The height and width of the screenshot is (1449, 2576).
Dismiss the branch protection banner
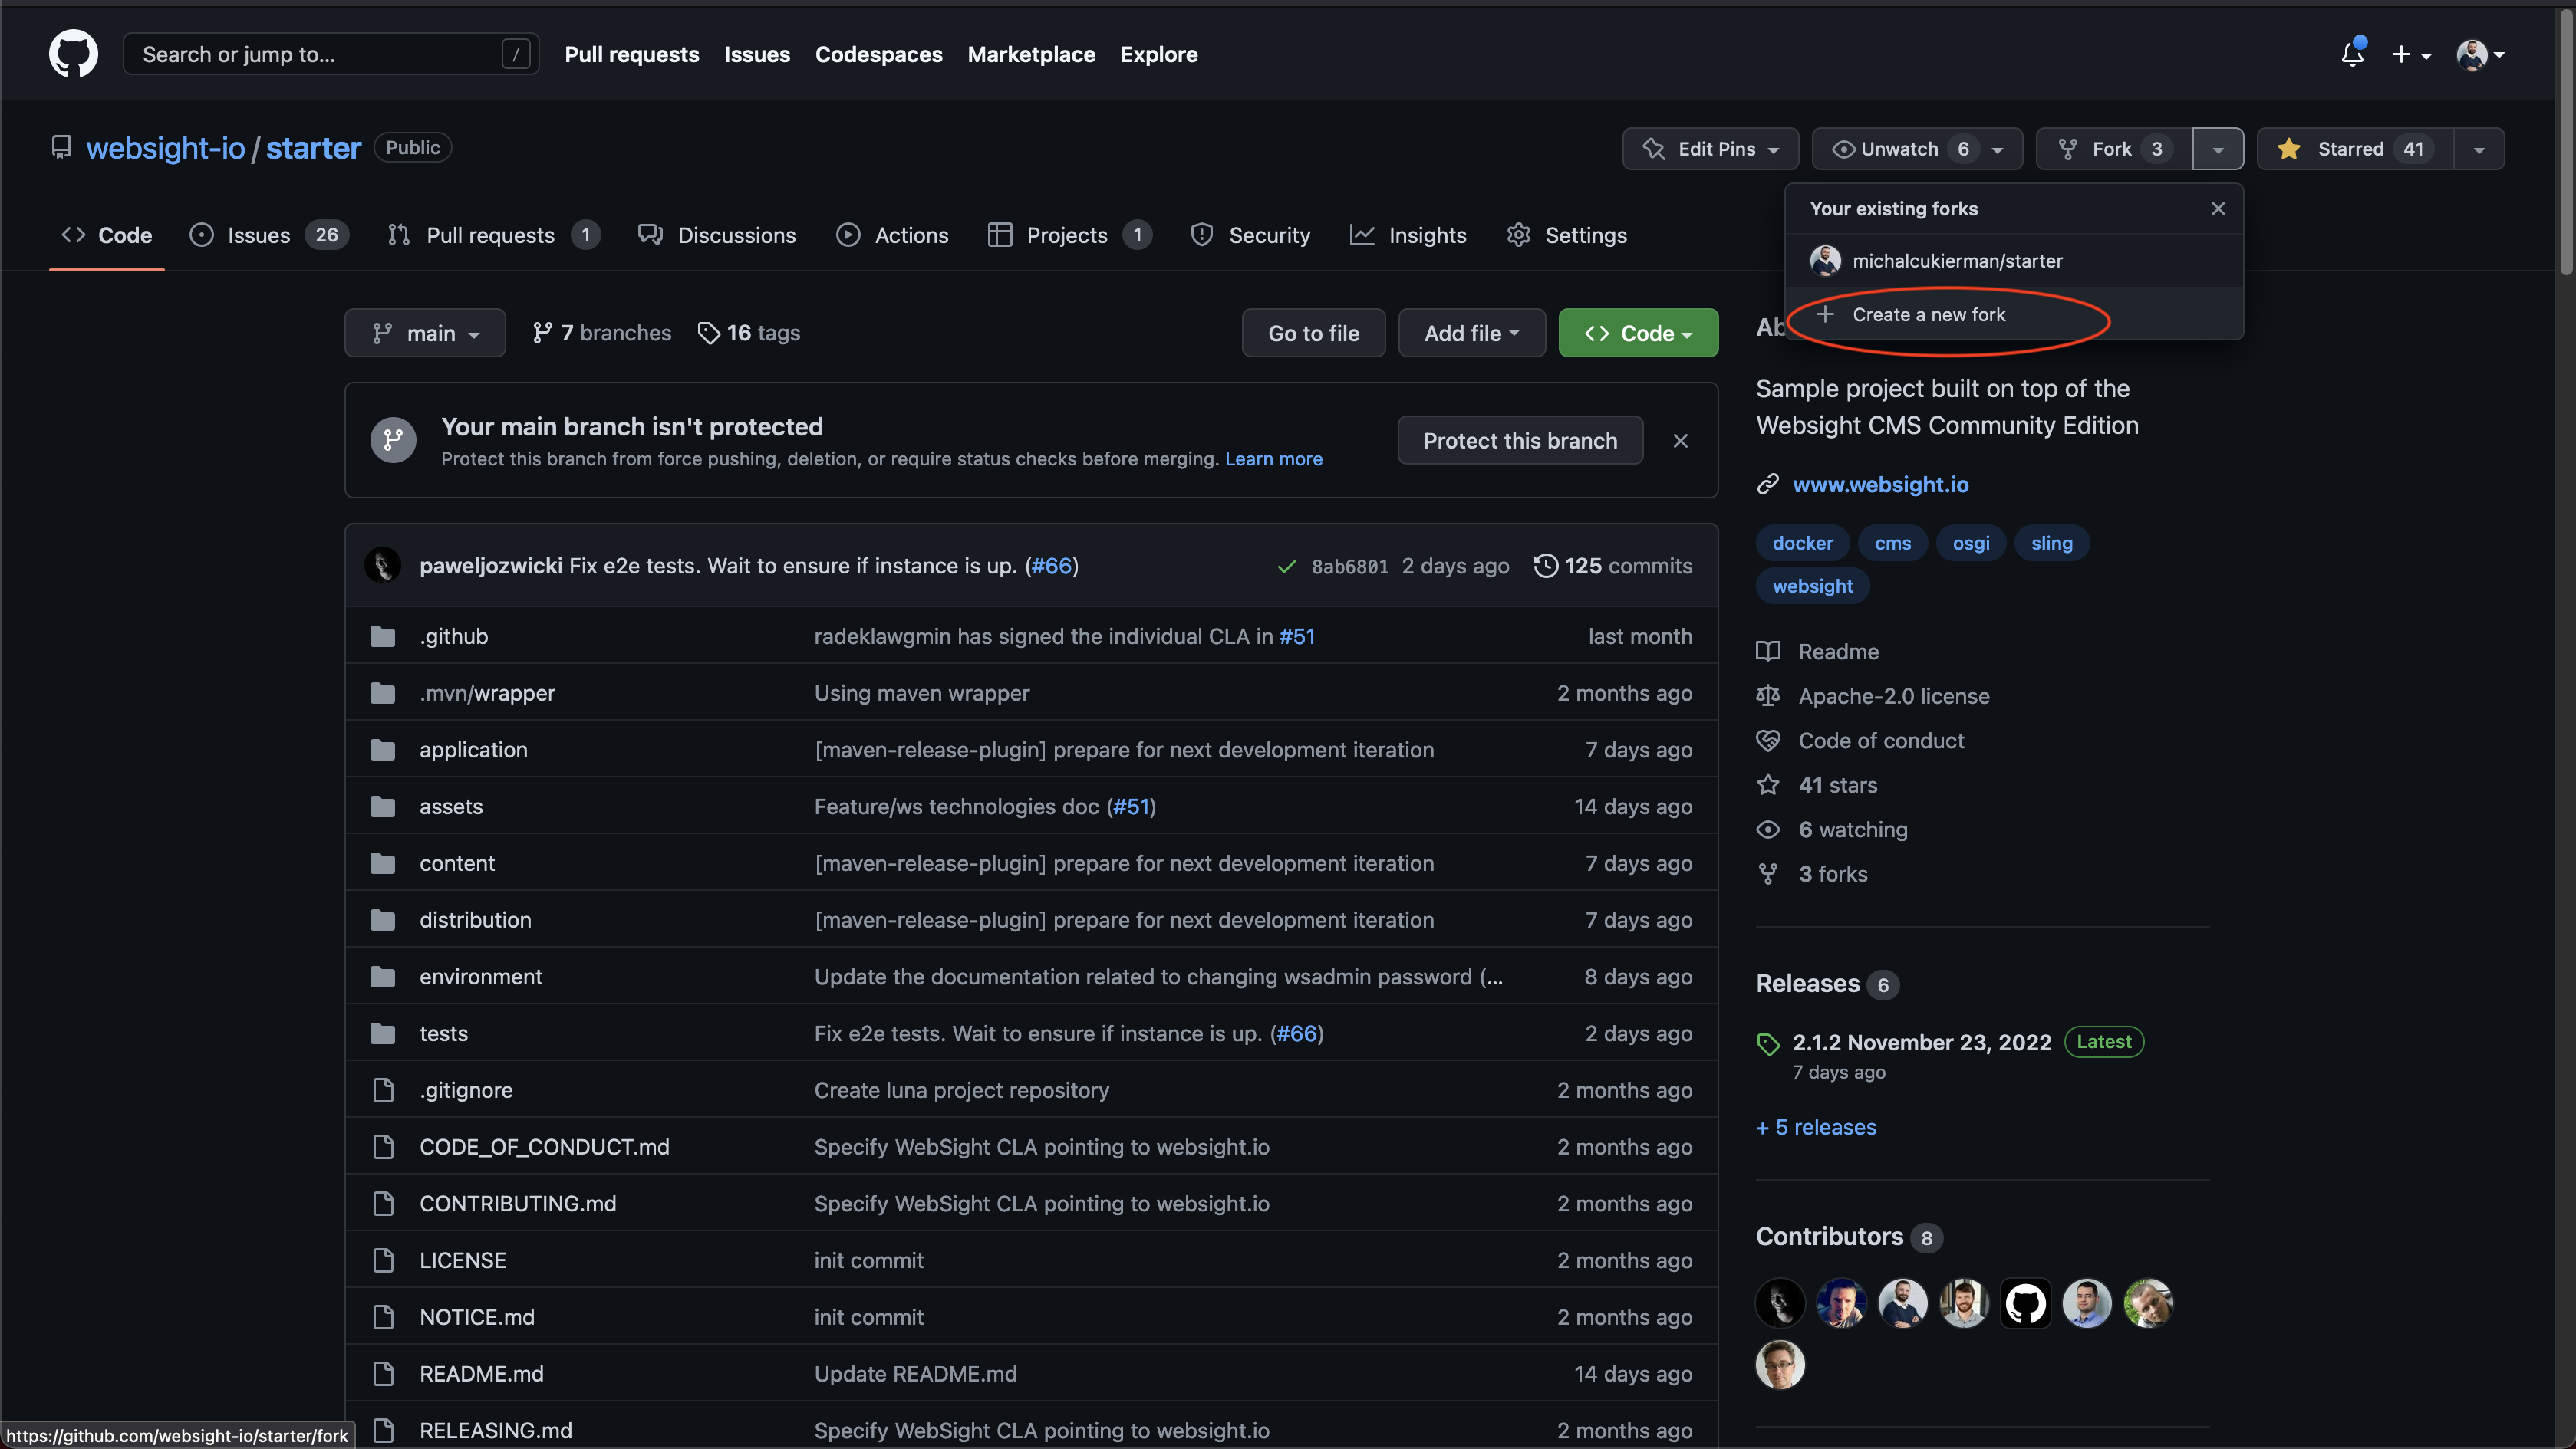click(x=1681, y=441)
